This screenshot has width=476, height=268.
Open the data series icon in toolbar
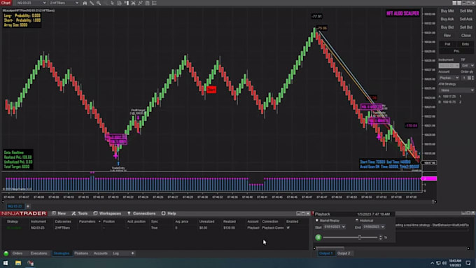pos(119,3)
